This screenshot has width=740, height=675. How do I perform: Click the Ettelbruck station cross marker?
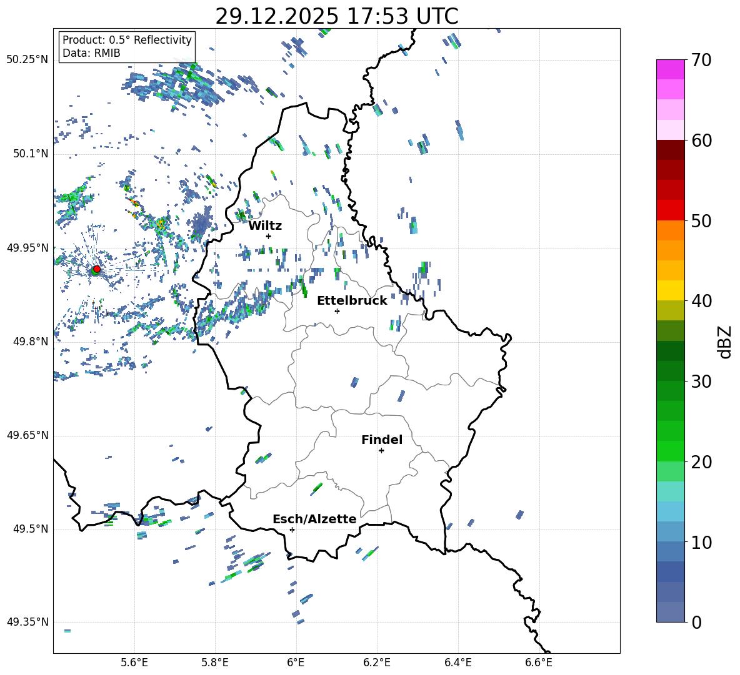point(337,311)
